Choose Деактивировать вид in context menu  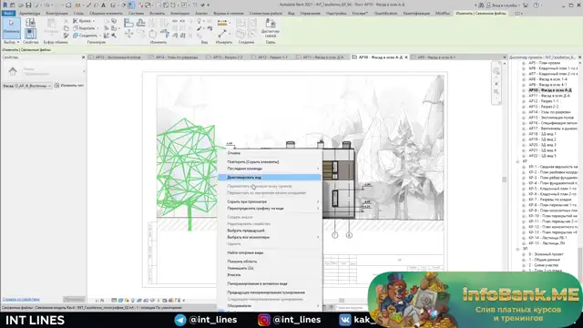(270, 178)
